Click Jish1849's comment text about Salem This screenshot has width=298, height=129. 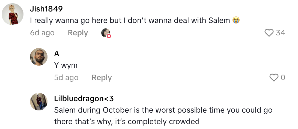pyautogui.click(x=130, y=20)
